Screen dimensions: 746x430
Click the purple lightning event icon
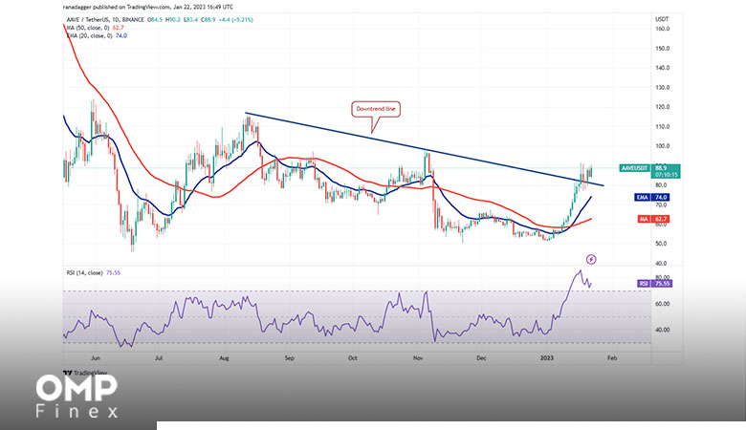[591, 259]
